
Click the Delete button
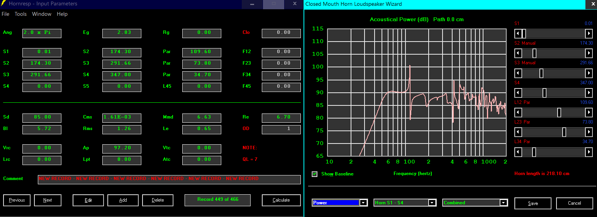click(158, 200)
